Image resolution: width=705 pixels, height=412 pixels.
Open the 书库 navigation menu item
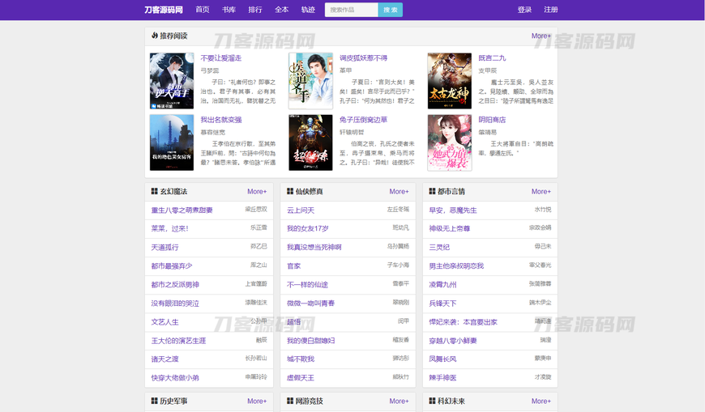pyautogui.click(x=229, y=10)
